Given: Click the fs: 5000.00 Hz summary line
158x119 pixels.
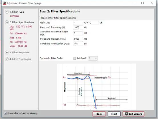Looking at the screenshot, I should pos(19,42).
